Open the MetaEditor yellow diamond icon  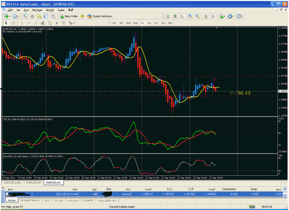click(x=82, y=16)
